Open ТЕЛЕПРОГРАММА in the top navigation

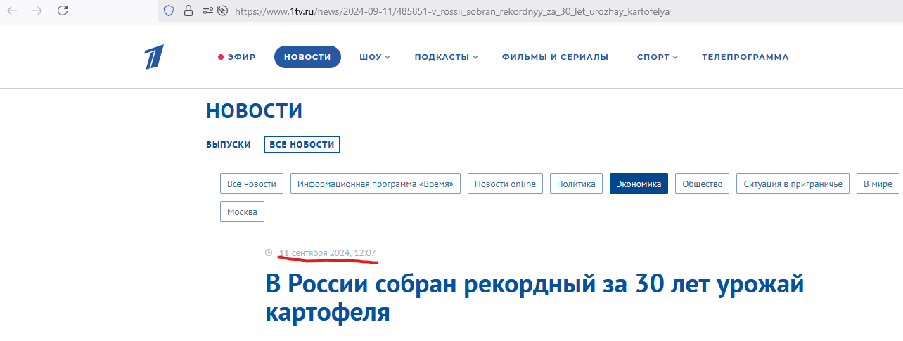tap(745, 57)
